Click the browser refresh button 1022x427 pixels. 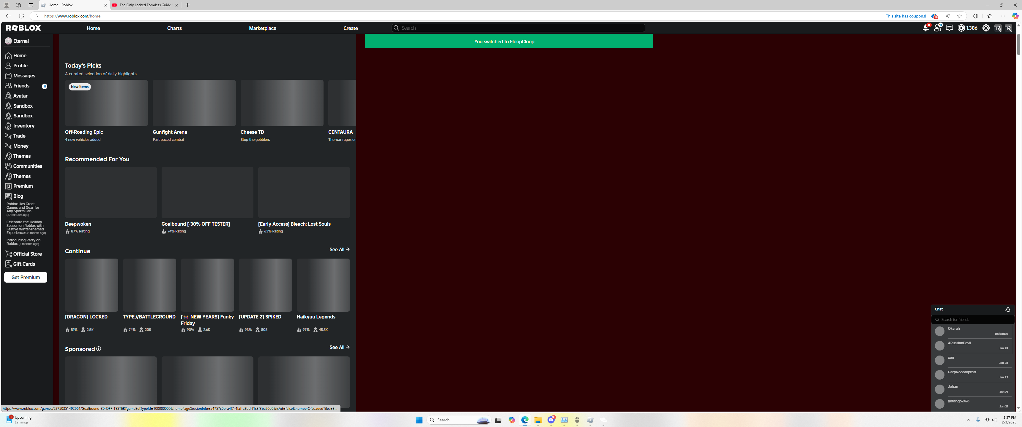pos(21,16)
